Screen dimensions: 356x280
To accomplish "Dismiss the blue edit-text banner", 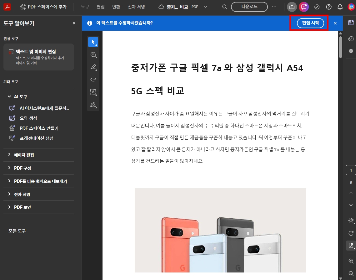I will tap(335, 23).
